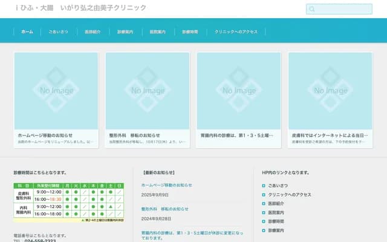Go to ホーム in the blue navigation bar
This screenshot has width=387, height=242.
tap(27, 32)
